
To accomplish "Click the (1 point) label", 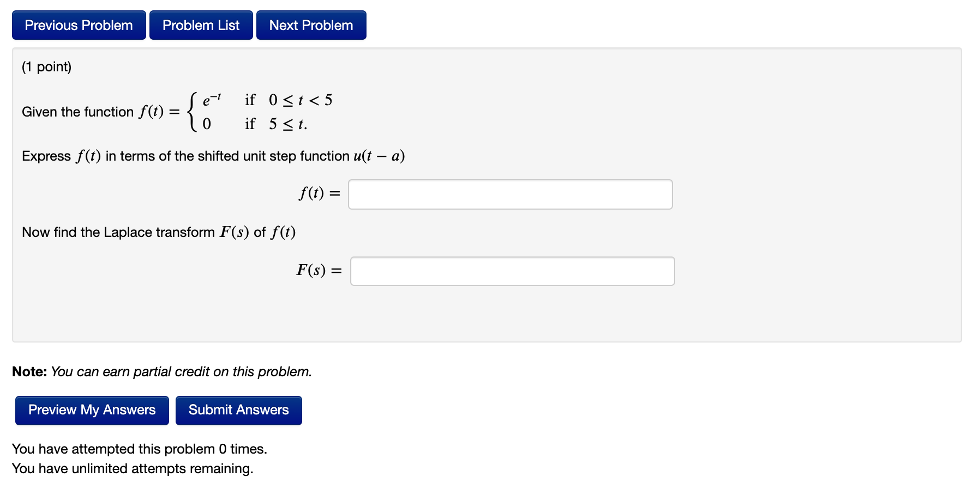I will coord(46,66).
